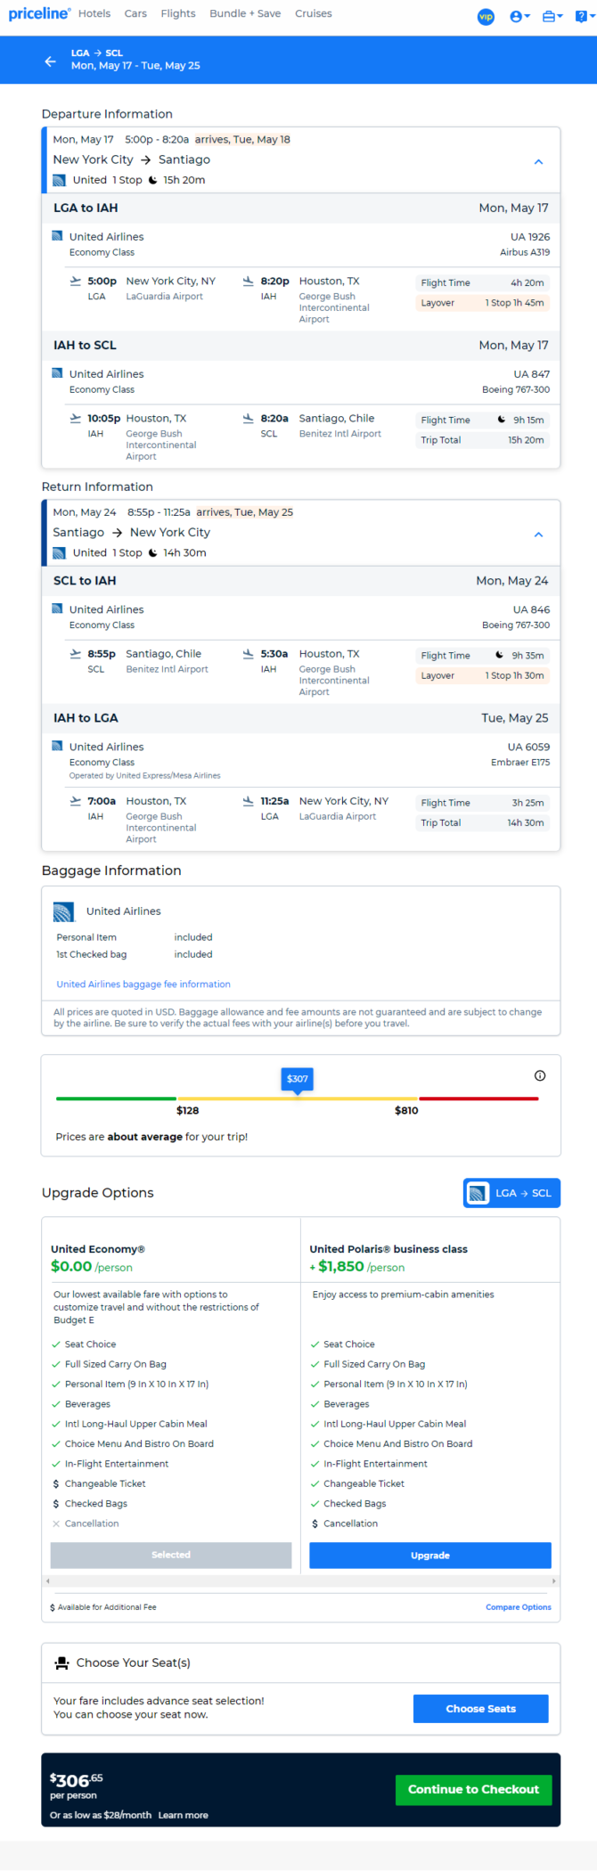Click the seat icon beside Choose Your Seat(s)

tap(61, 1663)
